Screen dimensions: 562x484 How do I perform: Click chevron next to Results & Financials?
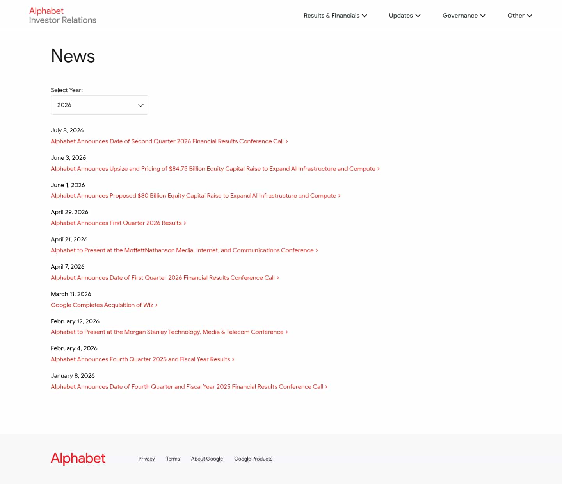coord(365,16)
